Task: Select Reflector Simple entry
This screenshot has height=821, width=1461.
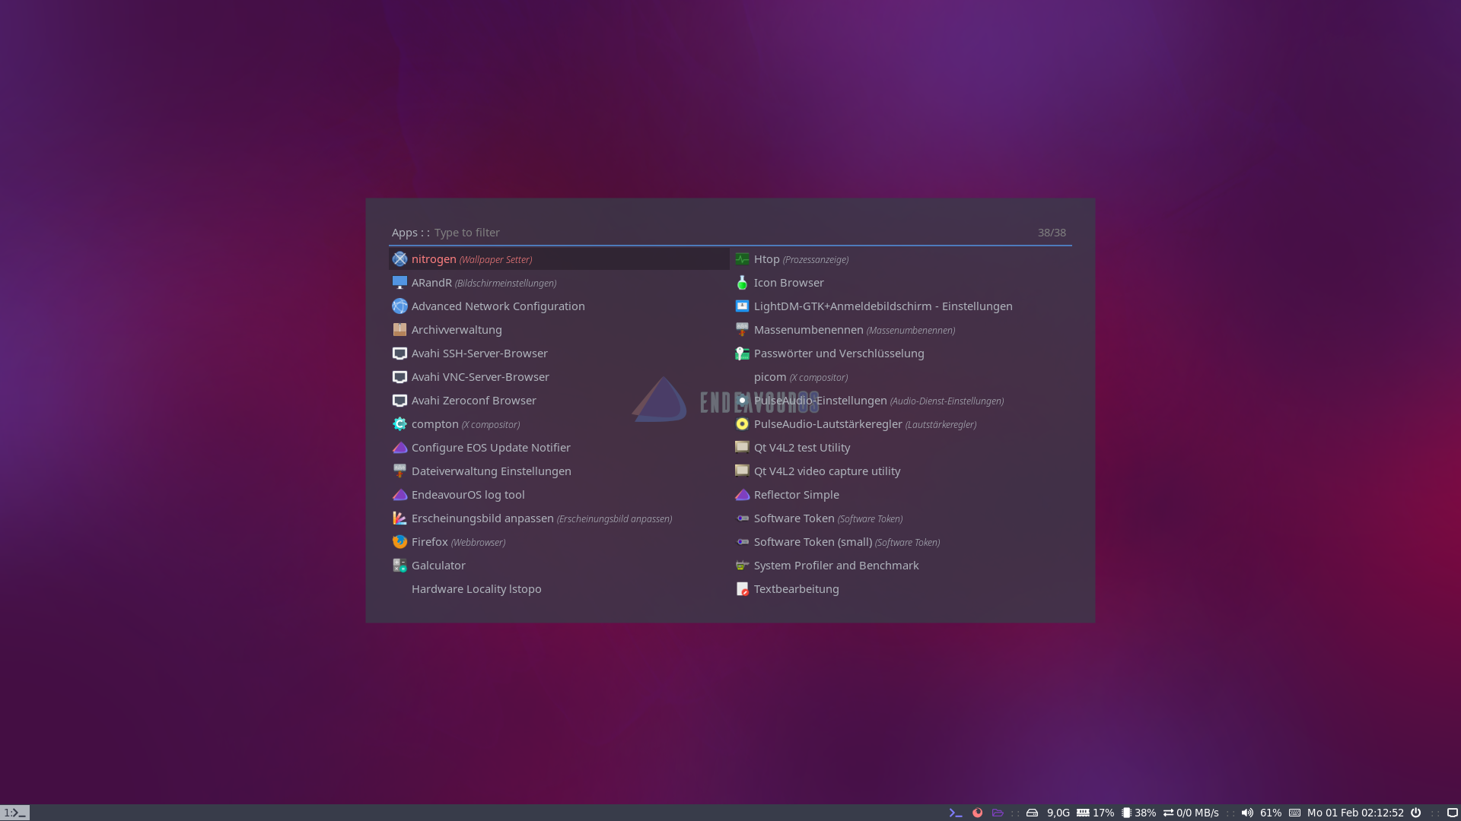Action: pyautogui.click(x=796, y=495)
